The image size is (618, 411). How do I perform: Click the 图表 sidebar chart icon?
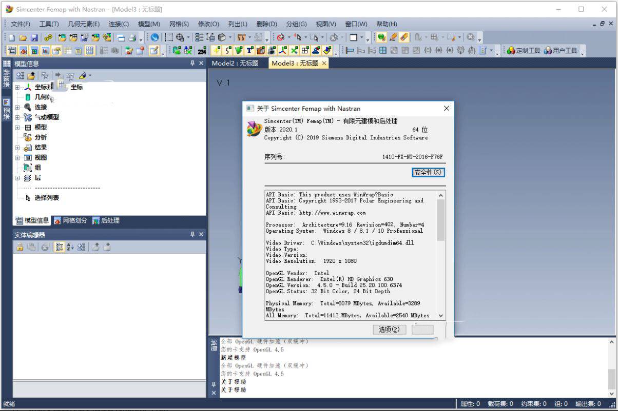coord(6,102)
